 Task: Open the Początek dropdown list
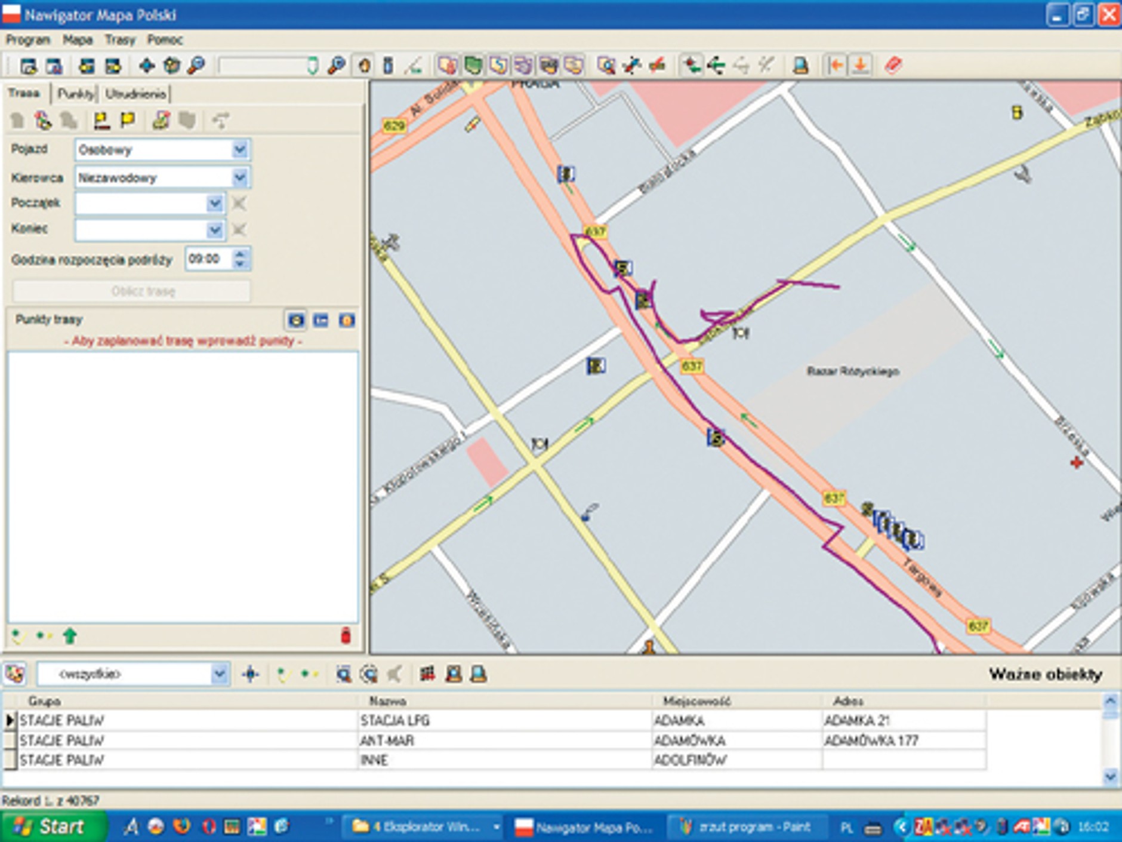(x=215, y=204)
